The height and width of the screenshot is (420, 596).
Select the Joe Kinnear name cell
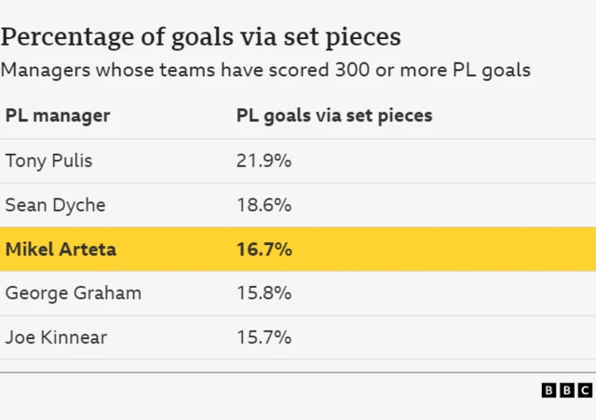54,337
